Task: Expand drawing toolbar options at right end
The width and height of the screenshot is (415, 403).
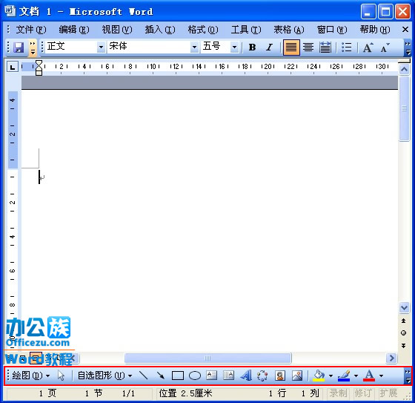Action: (408, 376)
